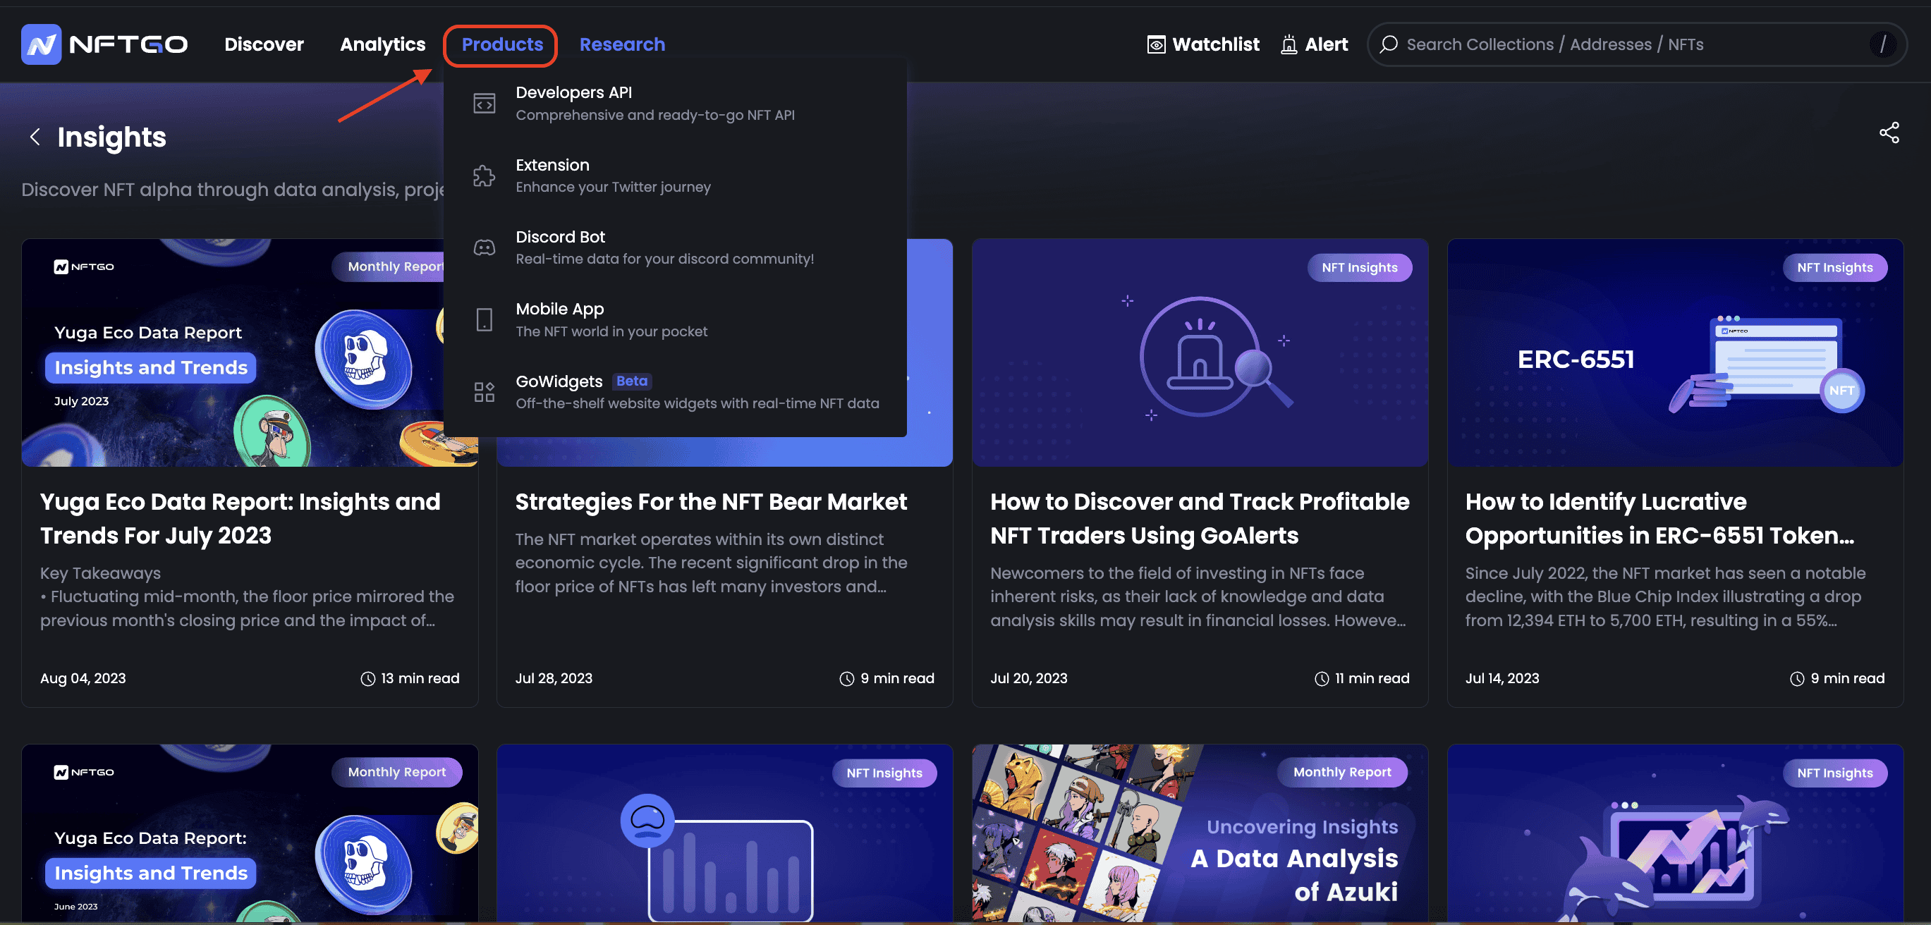Open the Alert siren icon
The height and width of the screenshot is (925, 1931).
coord(1289,45)
